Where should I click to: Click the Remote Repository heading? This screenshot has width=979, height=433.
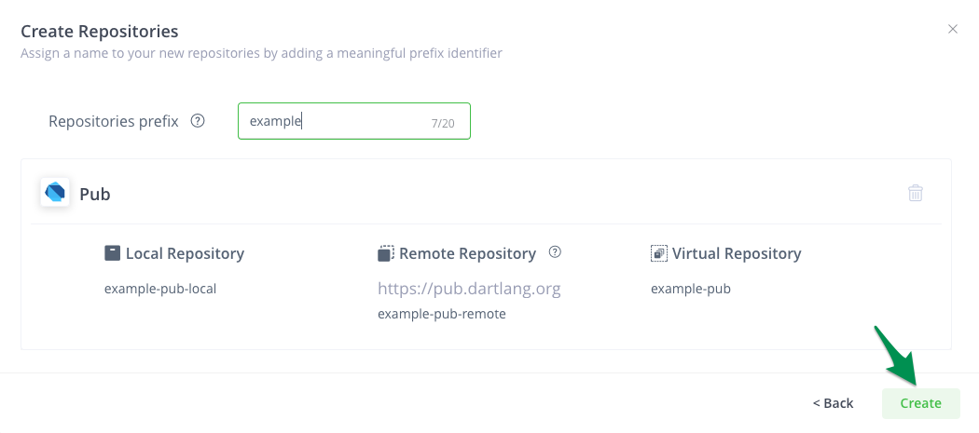click(467, 253)
